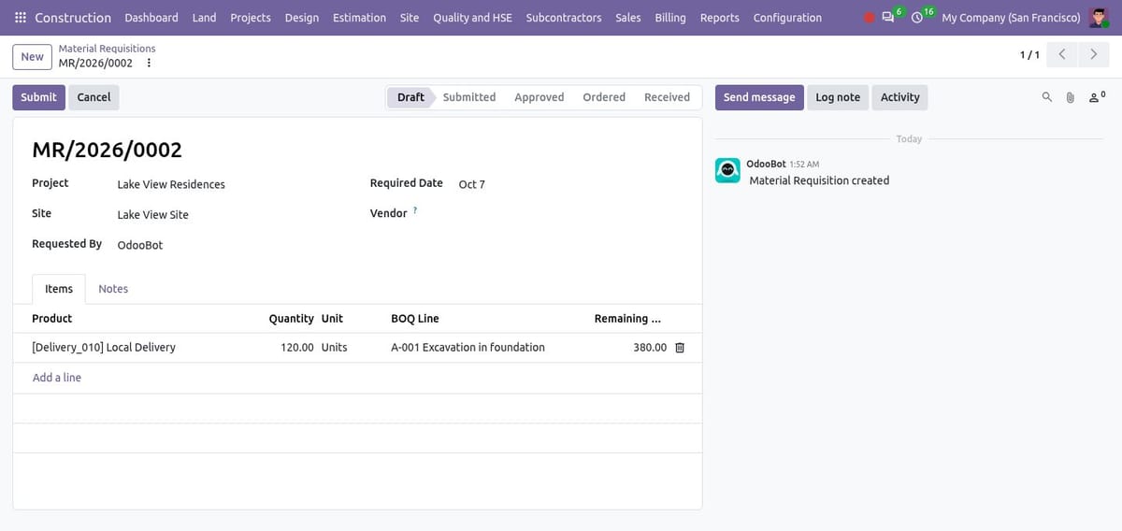1122x531 pixels.
Task: Click the Cancel button
Action: click(x=93, y=97)
